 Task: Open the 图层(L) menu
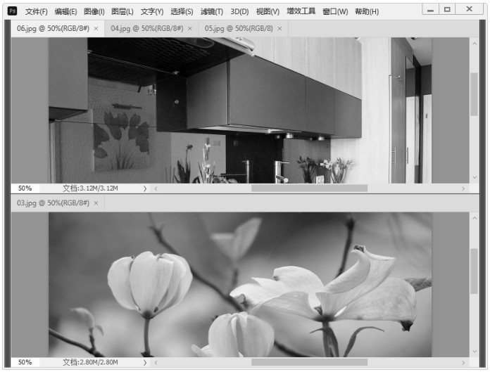click(x=122, y=11)
